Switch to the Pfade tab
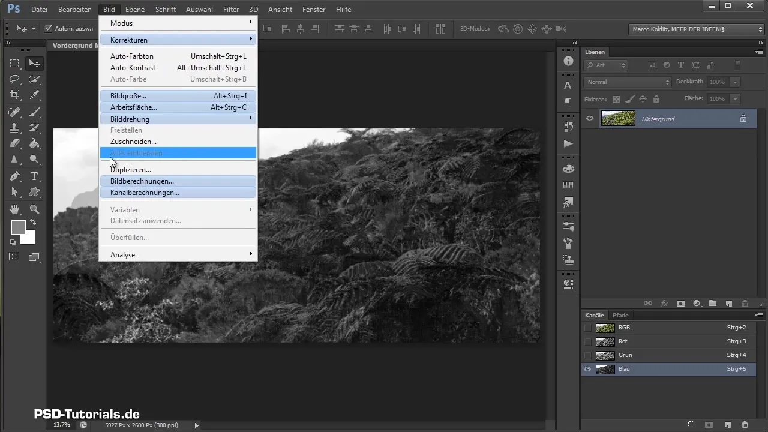Viewport: 768px width, 432px height. click(x=620, y=315)
